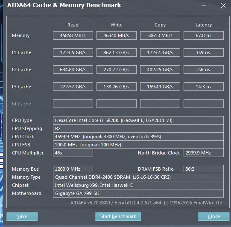Click the Start Benchmark button

click(118, 216)
